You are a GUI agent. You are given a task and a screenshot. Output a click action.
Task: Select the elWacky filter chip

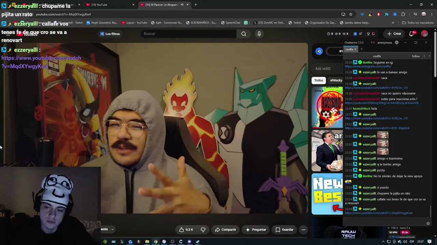point(336,80)
